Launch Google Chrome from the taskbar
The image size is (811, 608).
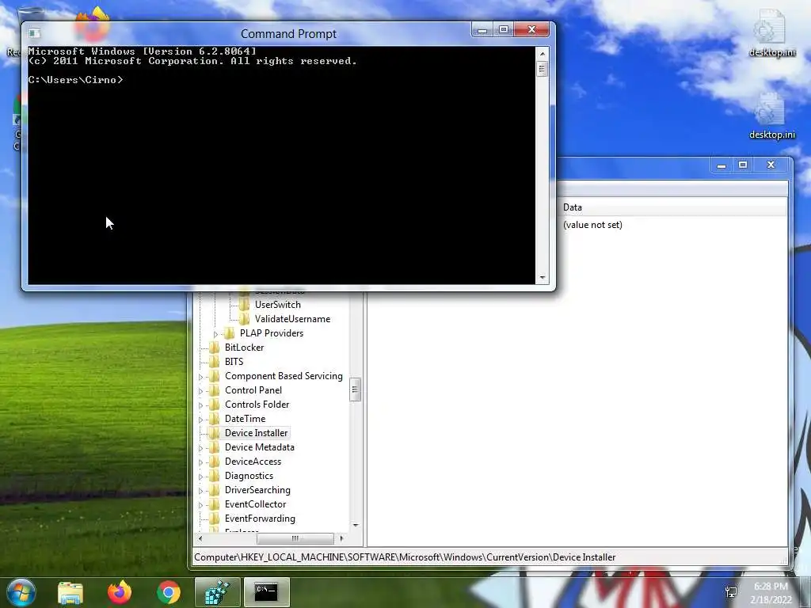pyautogui.click(x=169, y=592)
